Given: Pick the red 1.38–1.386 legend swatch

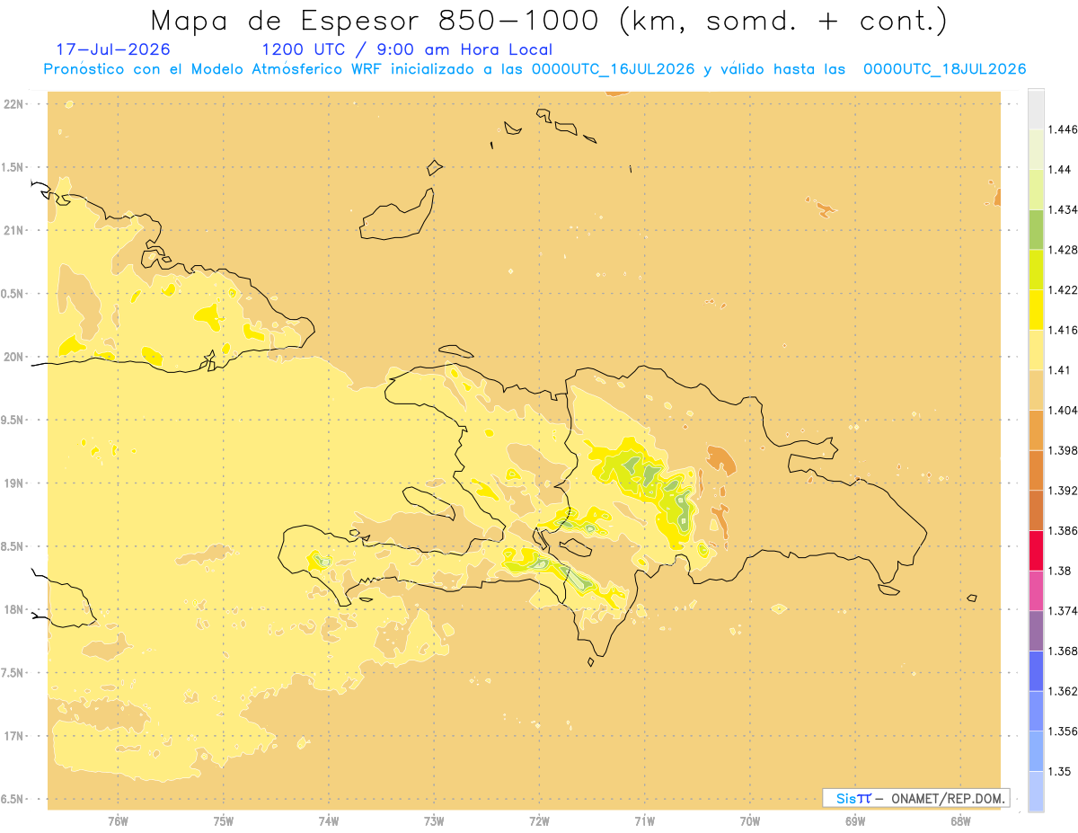Looking at the screenshot, I should tap(1036, 550).
